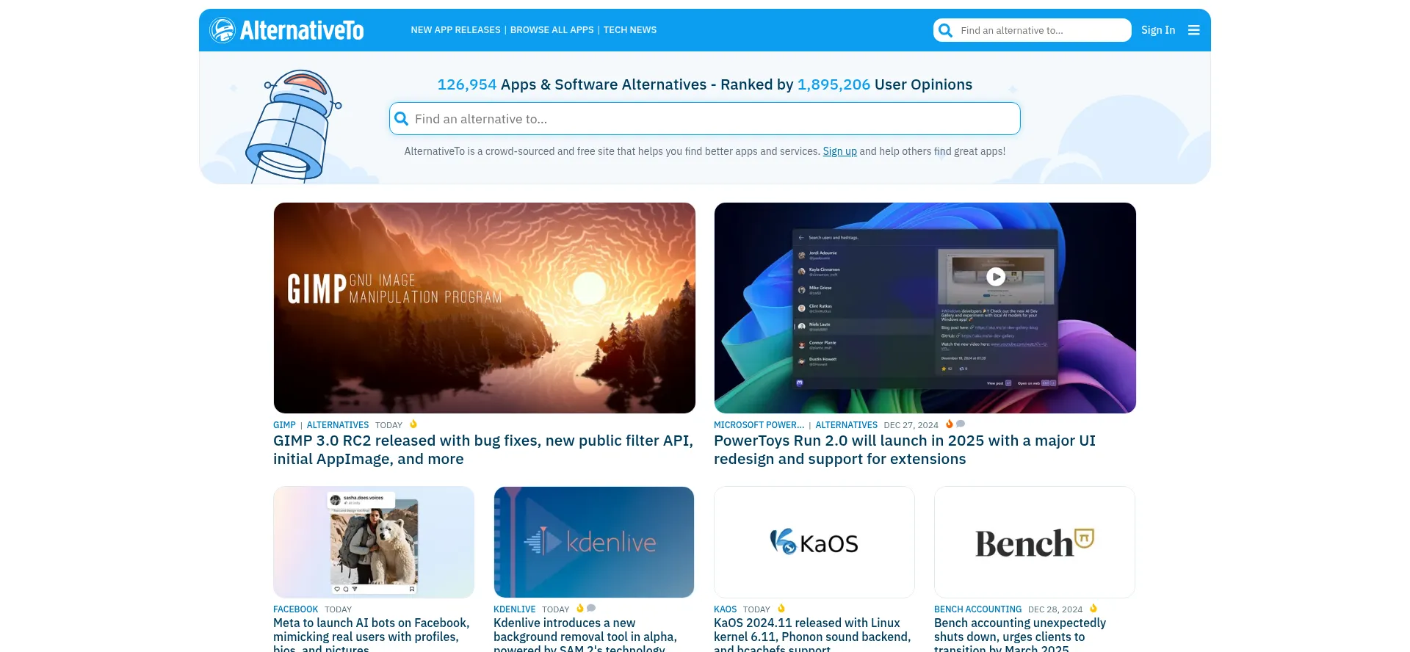The width and height of the screenshot is (1410, 652).
Task: Click the flame icon beside GIMP TODAY
Action: coord(413,424)
